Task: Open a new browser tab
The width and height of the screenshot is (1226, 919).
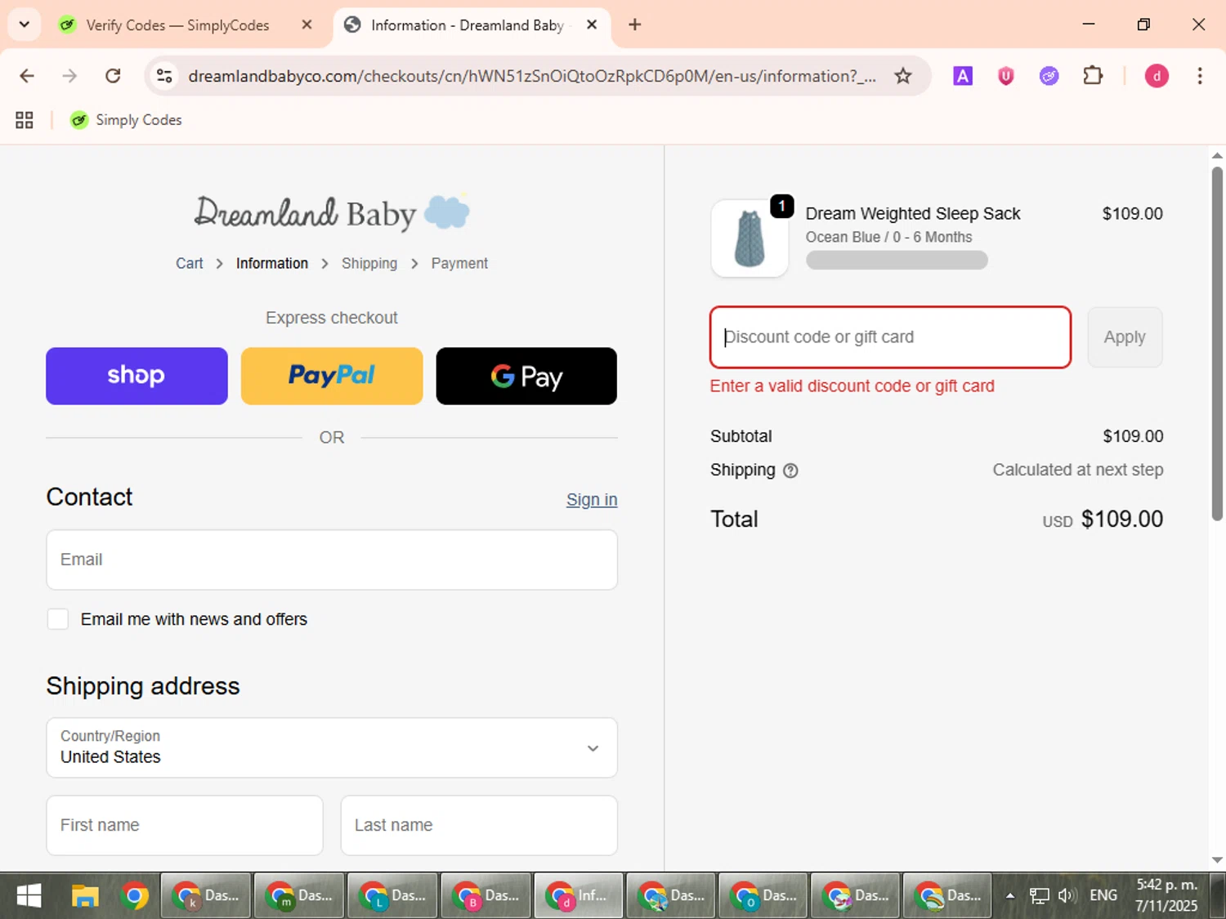Action: click(x=634, y=25)
